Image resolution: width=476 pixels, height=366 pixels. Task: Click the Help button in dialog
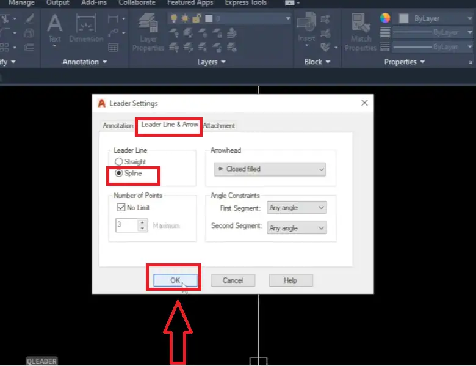pos(290,280)
